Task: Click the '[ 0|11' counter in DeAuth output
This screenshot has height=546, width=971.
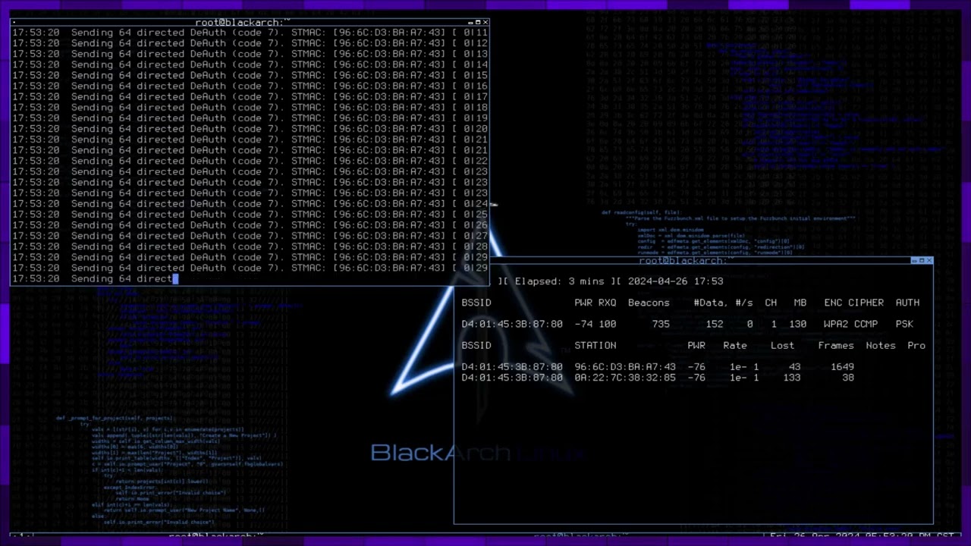Action: [470, 33]
